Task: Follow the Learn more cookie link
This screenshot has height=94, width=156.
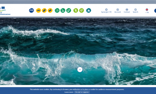Action: click(69, 92)
